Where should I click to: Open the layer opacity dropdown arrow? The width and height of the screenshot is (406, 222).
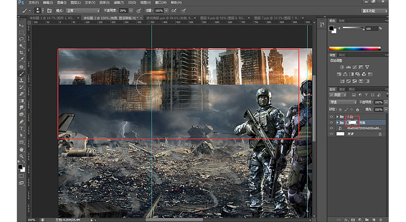click(x=386, y=102)
